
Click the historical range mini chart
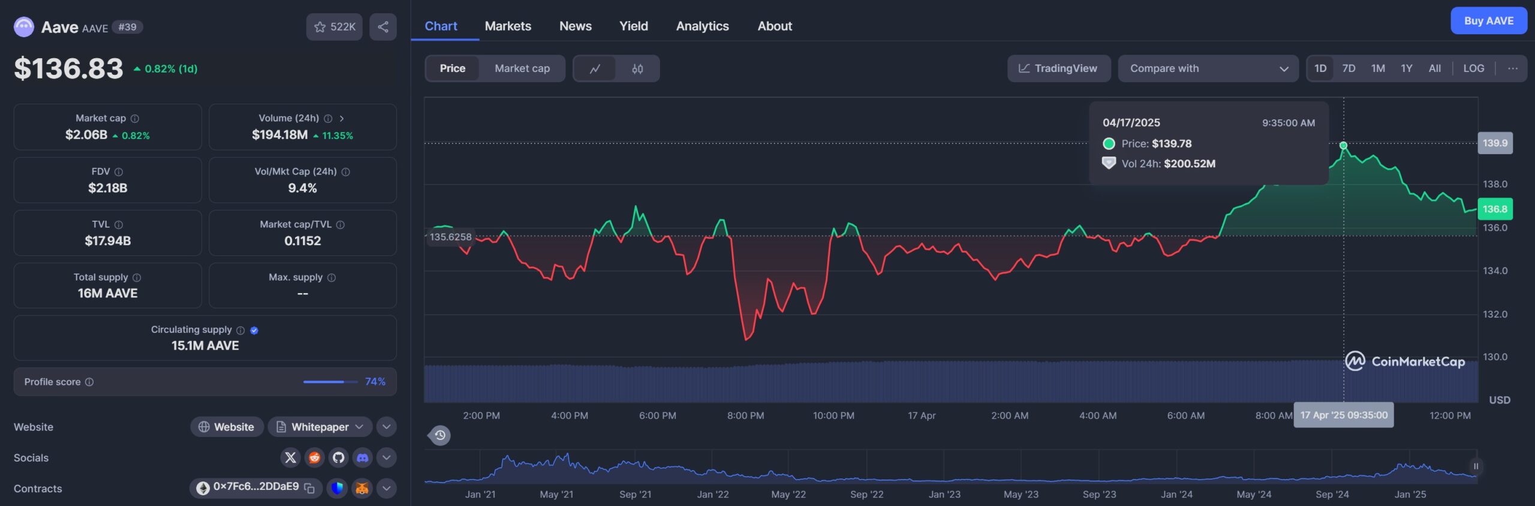click(x=950, y=466)
